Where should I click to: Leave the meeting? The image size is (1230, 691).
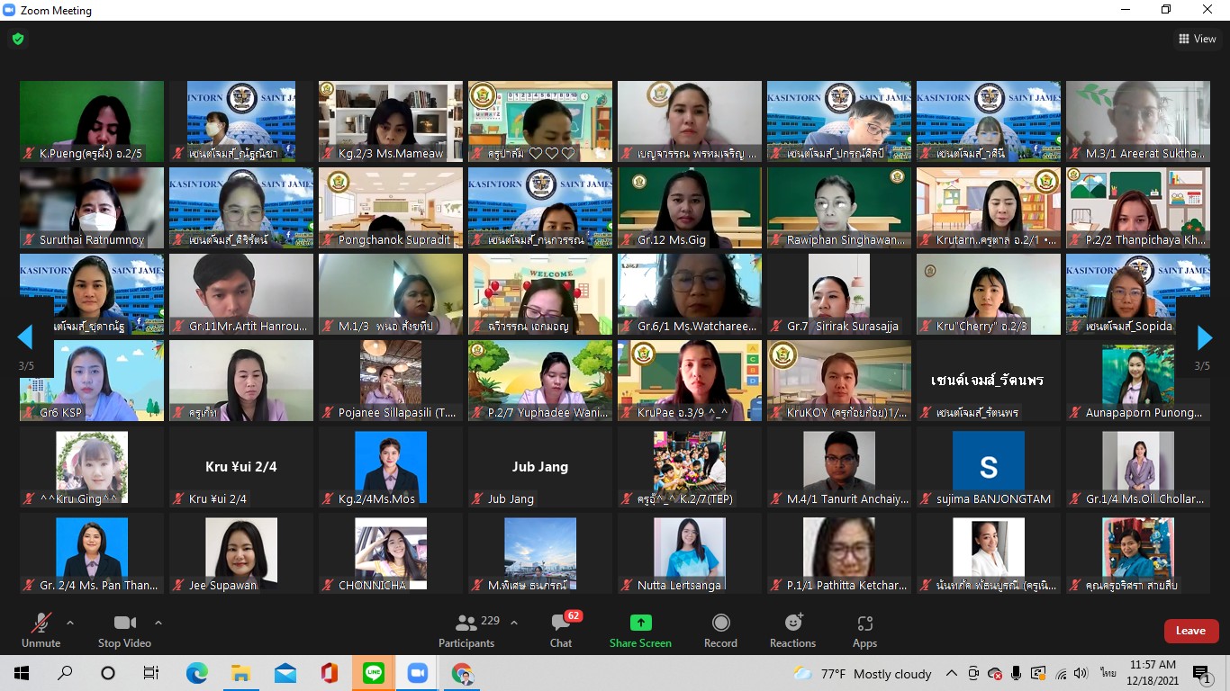click(1190, 631)
